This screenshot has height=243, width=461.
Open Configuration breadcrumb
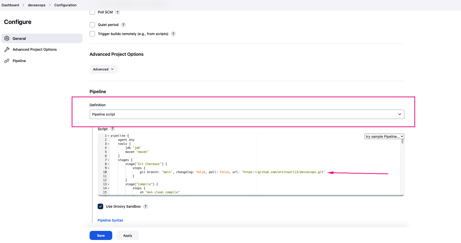[65, 5]
